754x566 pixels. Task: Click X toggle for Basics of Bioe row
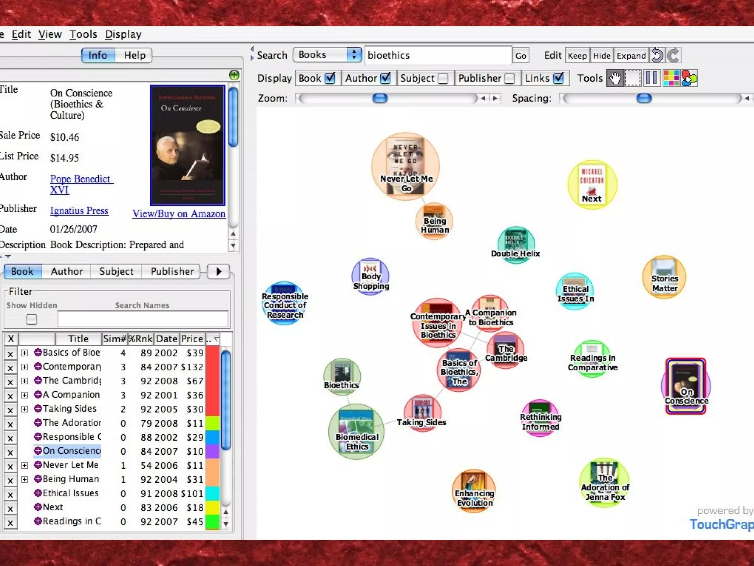coord(11,354)
